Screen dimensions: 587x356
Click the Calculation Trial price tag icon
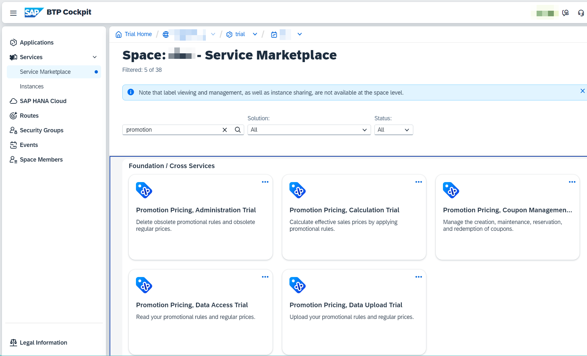point(298,190)
